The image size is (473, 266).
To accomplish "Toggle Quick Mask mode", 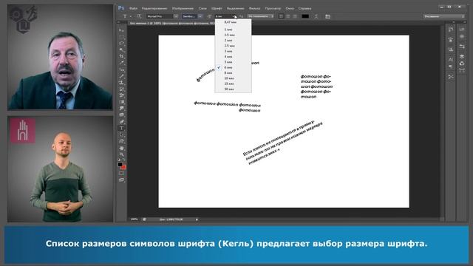I will (121, 174).
